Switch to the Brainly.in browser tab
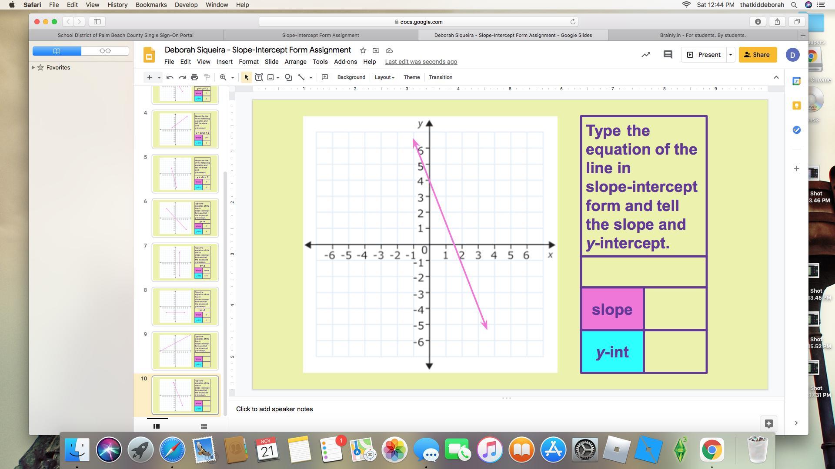 point(702,35)
